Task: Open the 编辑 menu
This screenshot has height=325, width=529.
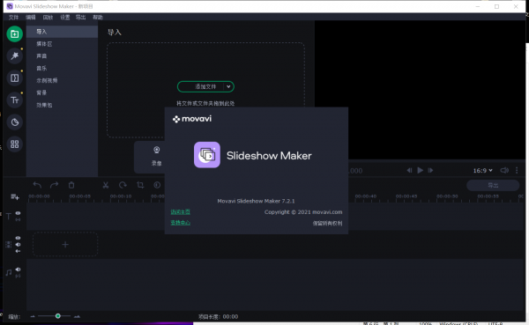Action: [31, 18]
